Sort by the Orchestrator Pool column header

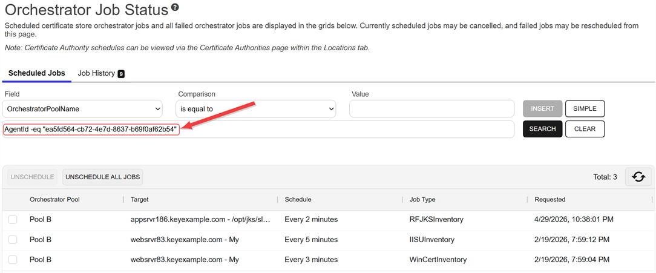tap(55, 199)
